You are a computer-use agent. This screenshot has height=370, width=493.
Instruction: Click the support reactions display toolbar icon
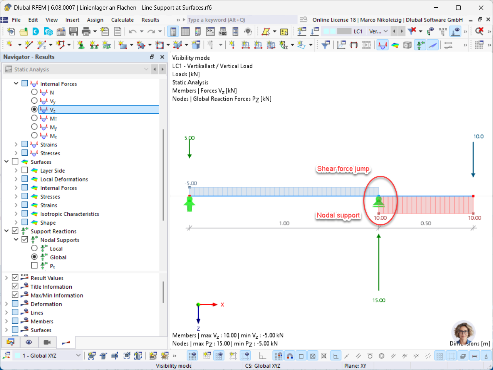[x=420, y=45]
